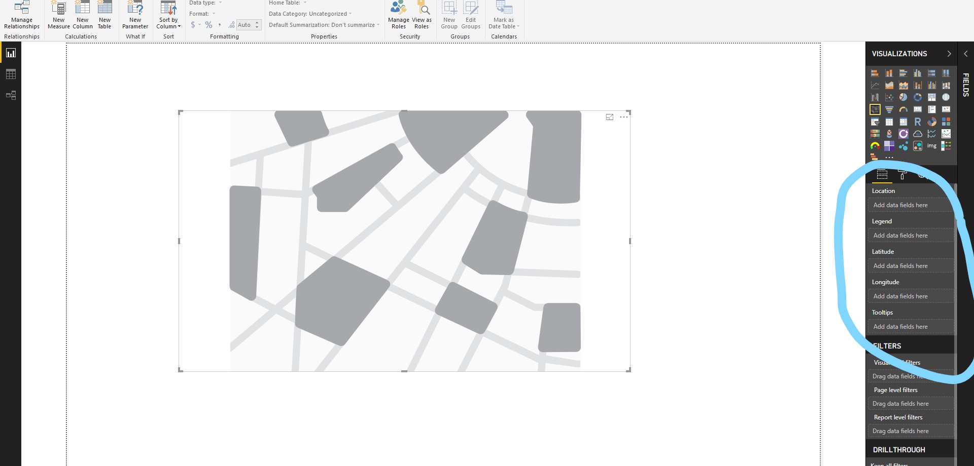Select the clustered bar chart visualization

tap(903, 73)
